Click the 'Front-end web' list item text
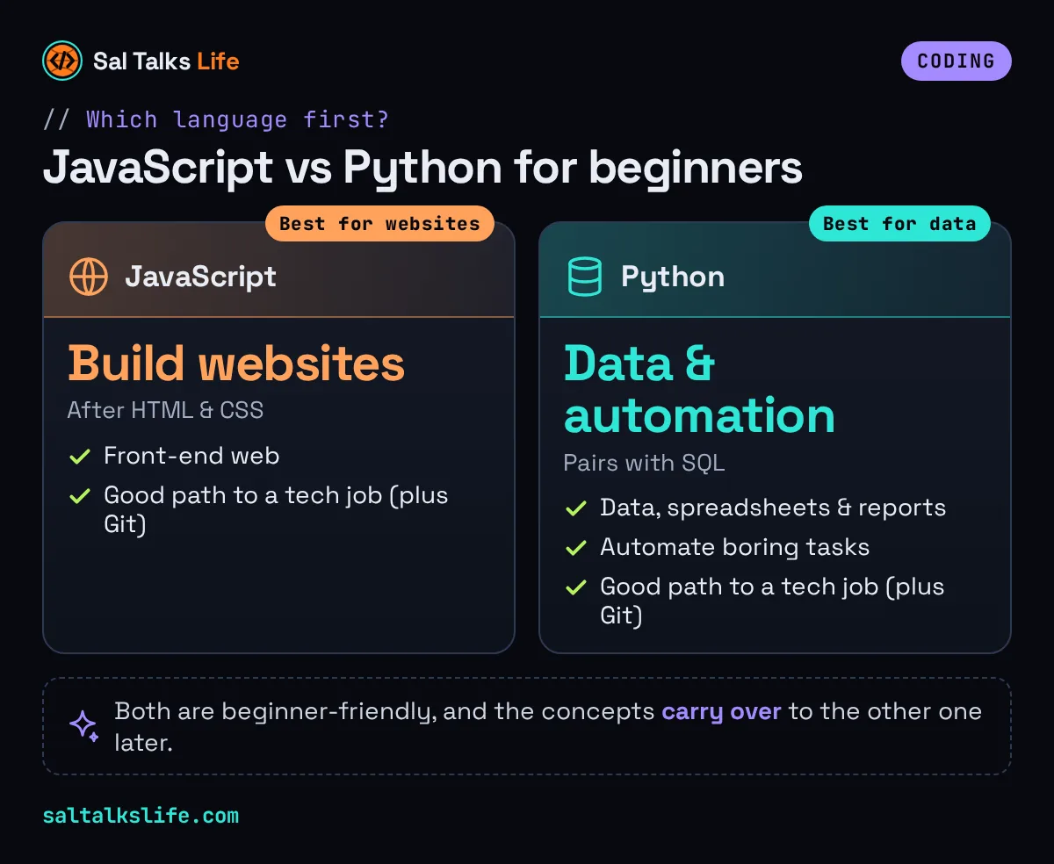This screenshot has height=864, width=1054. (x=191, y=457)
